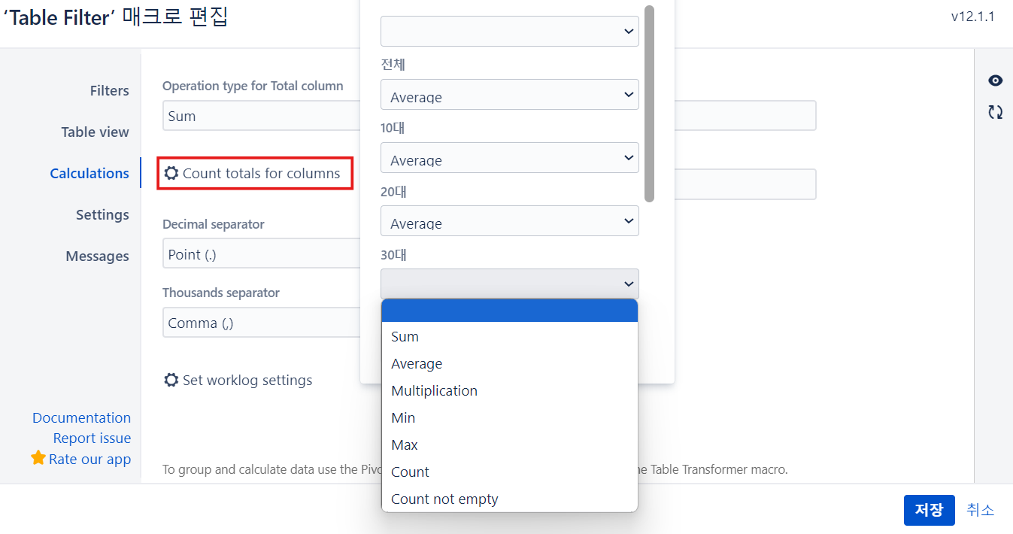Image resolution: width=1013 pixels, height=534 pixels.
Task: Choose Multiplication in the dropdown list
Action: [434, 391]
